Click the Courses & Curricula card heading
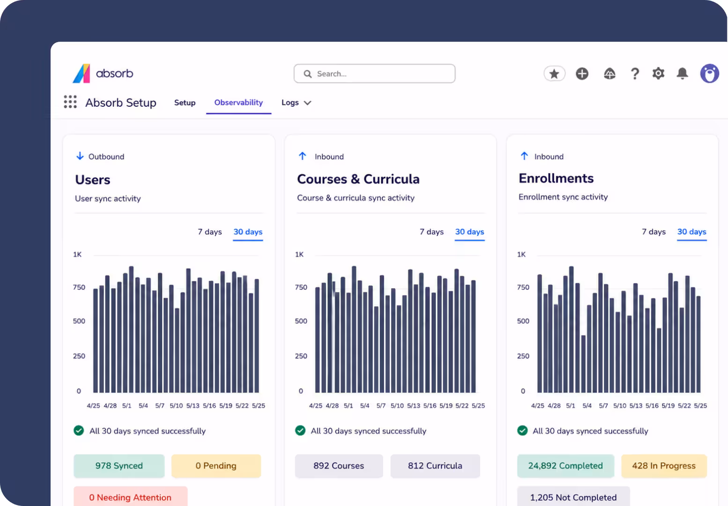This screenshot has width=728, height=506. tap(358, 179)
